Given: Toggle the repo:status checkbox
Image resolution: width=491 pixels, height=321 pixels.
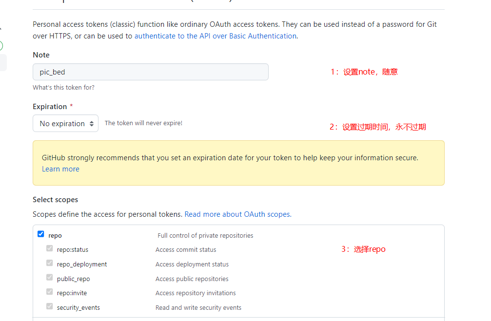Looking at the screenshot, I should pos(49,248).
